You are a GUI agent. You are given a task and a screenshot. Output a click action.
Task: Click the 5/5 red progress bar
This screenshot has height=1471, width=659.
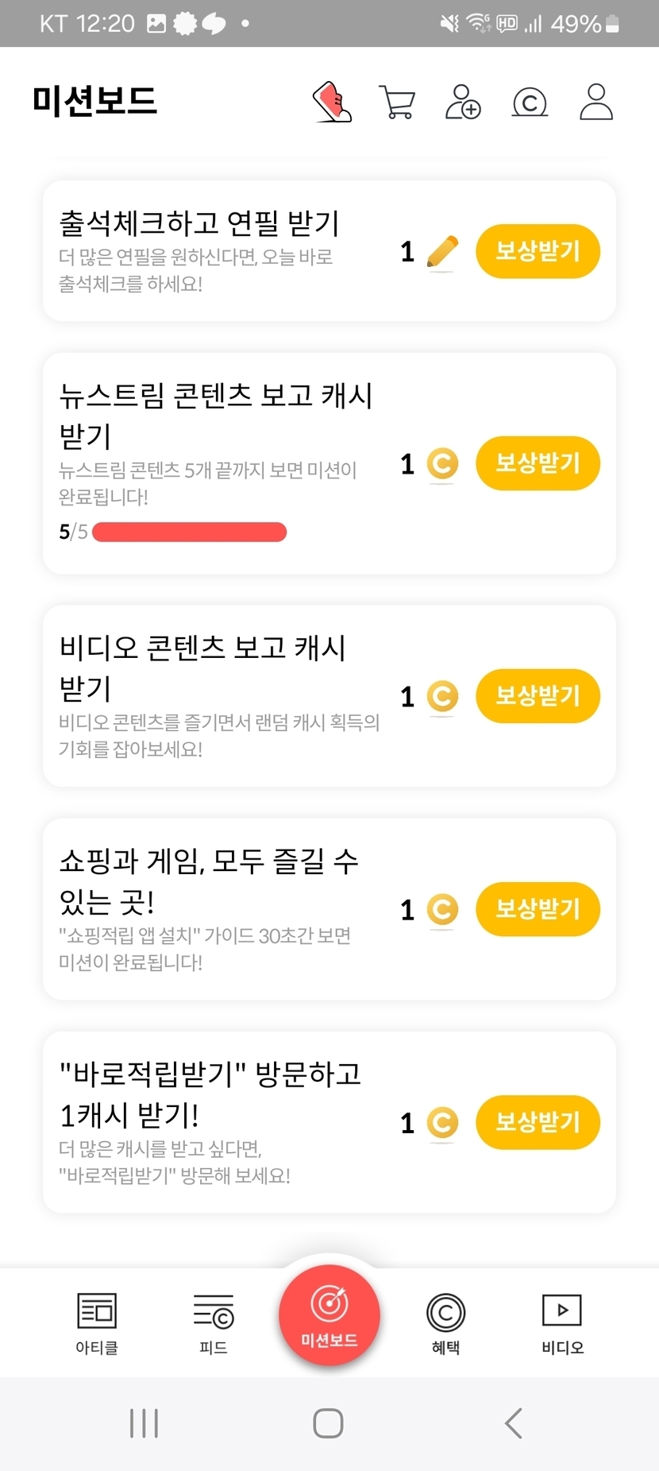[x=189, y=532]
